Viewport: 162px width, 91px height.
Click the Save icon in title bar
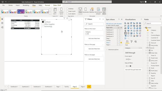[x=3, y=2]
